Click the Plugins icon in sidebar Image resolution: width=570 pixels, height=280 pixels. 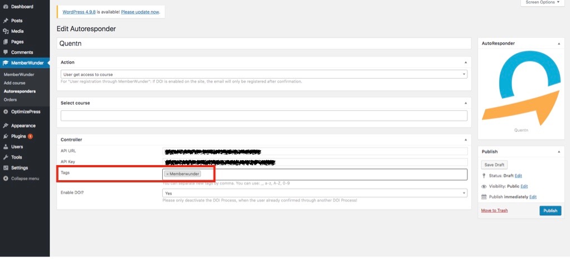click(x=6, y=136)
